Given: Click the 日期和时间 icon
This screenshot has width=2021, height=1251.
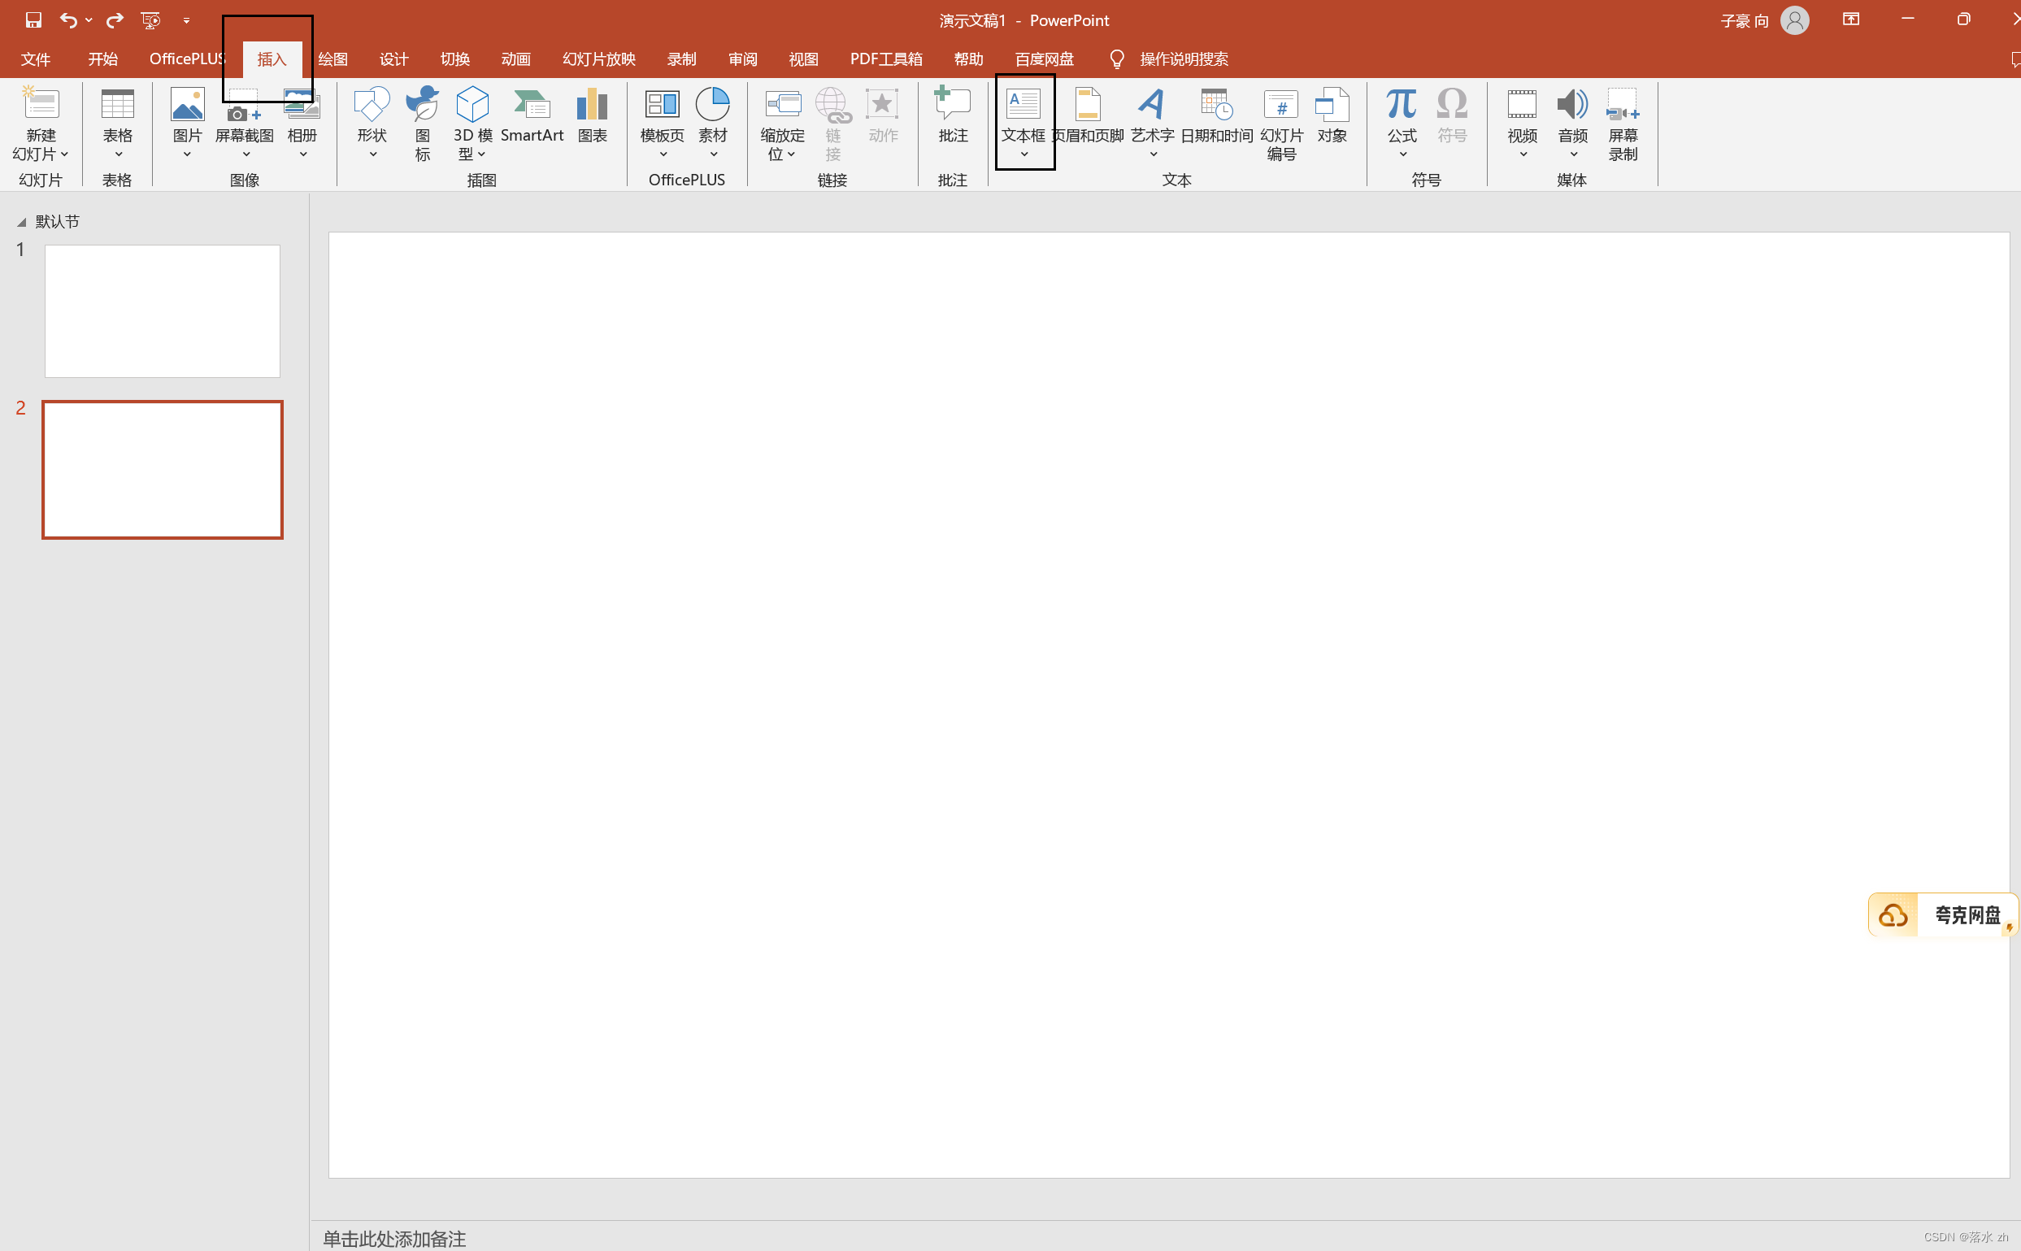Looking at the screenshot, I should tap(1216, 105).
